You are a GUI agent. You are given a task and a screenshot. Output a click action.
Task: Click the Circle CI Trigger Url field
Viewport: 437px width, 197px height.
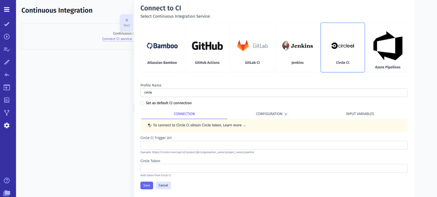click(x=274, y=145)
